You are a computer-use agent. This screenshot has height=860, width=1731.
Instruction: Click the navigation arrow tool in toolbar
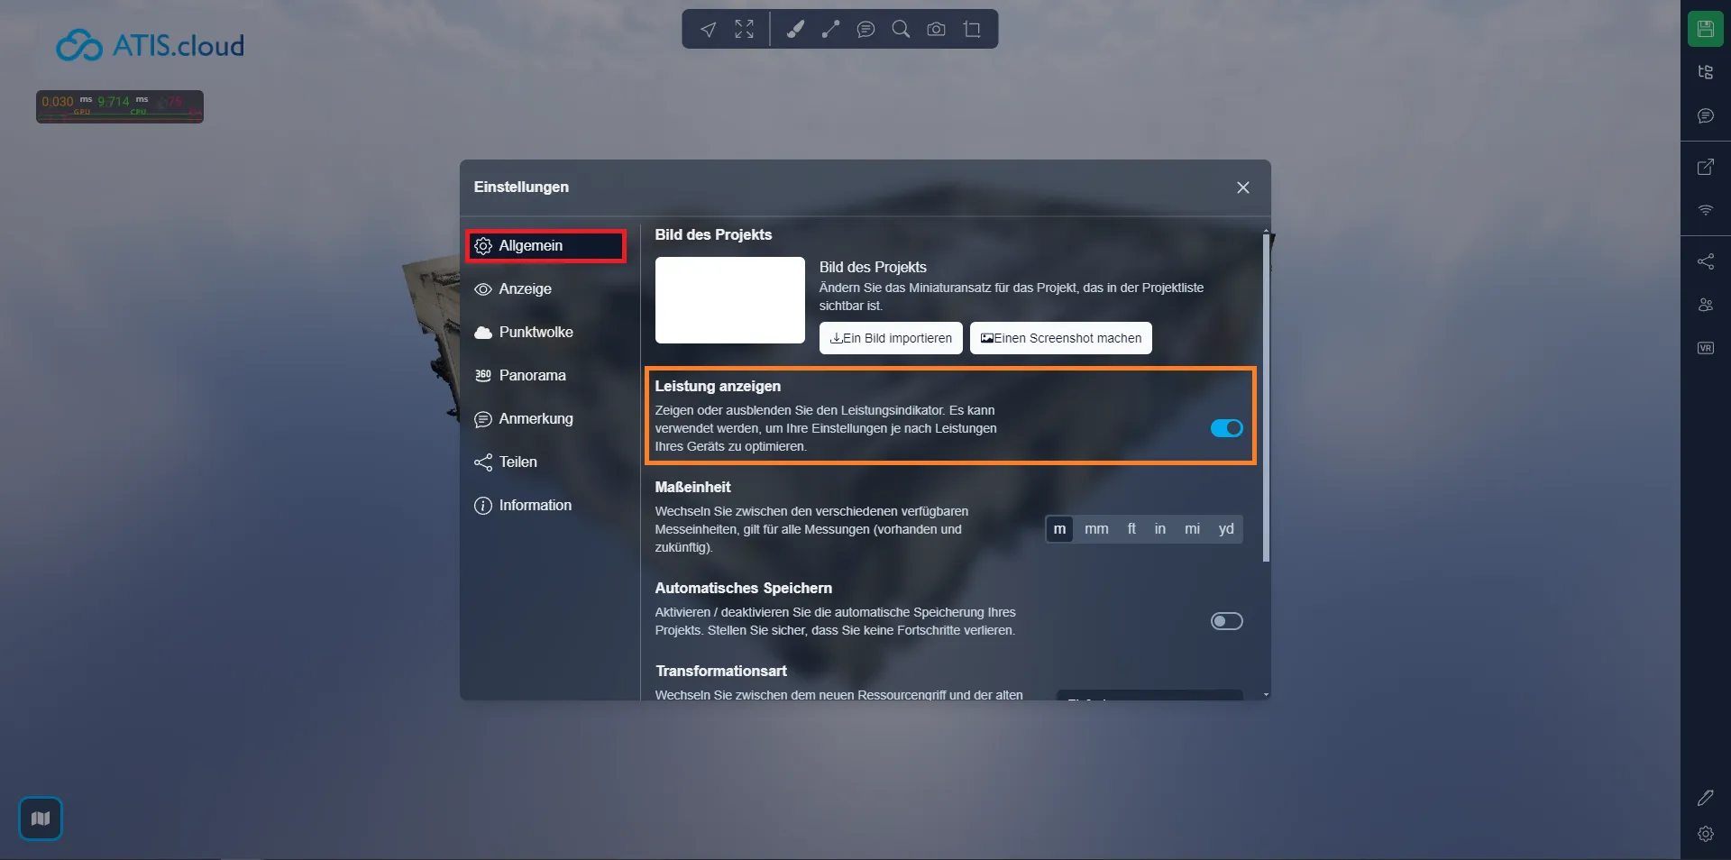pyautogui.click(x=709, y=30)
